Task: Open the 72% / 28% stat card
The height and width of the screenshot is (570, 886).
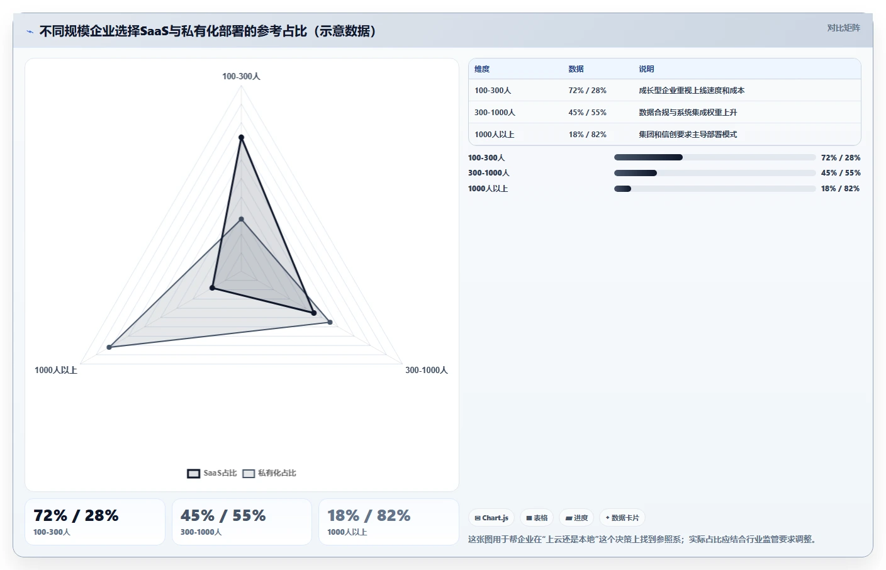Action: pyautogui.click(x=95, y=522)
